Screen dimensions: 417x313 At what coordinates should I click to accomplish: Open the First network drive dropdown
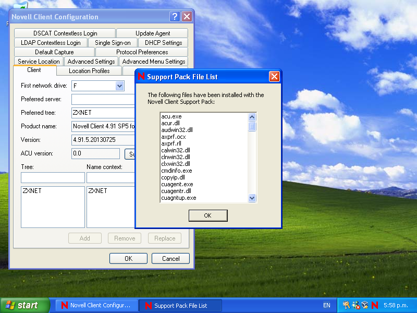(120, 86)
